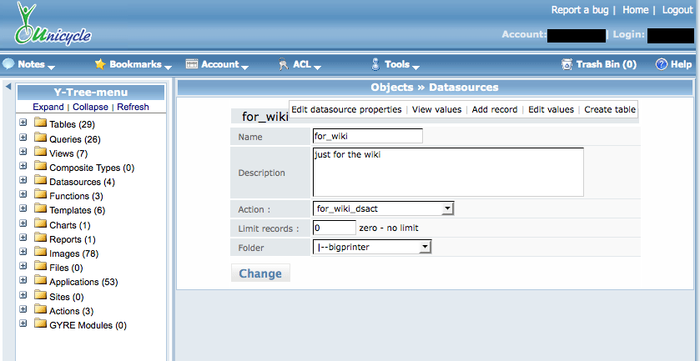The image size is (700, 361).
Task: Click the Tables folder icon
Action: tap(40, 124)
